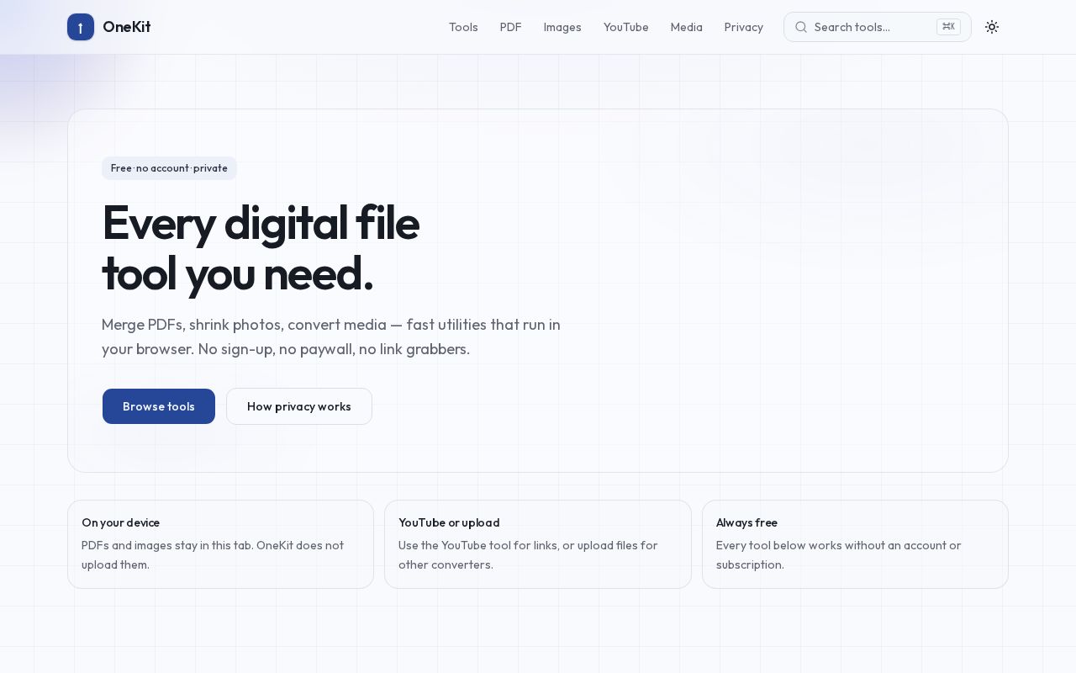Click the Every digital file tool headline
The height and width of the screenshot is (673, 1076).
click(x=261, y=248)
